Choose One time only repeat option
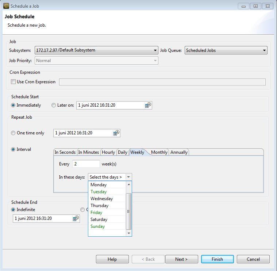Viewport: 277px width, 271px height. [14, 133]
